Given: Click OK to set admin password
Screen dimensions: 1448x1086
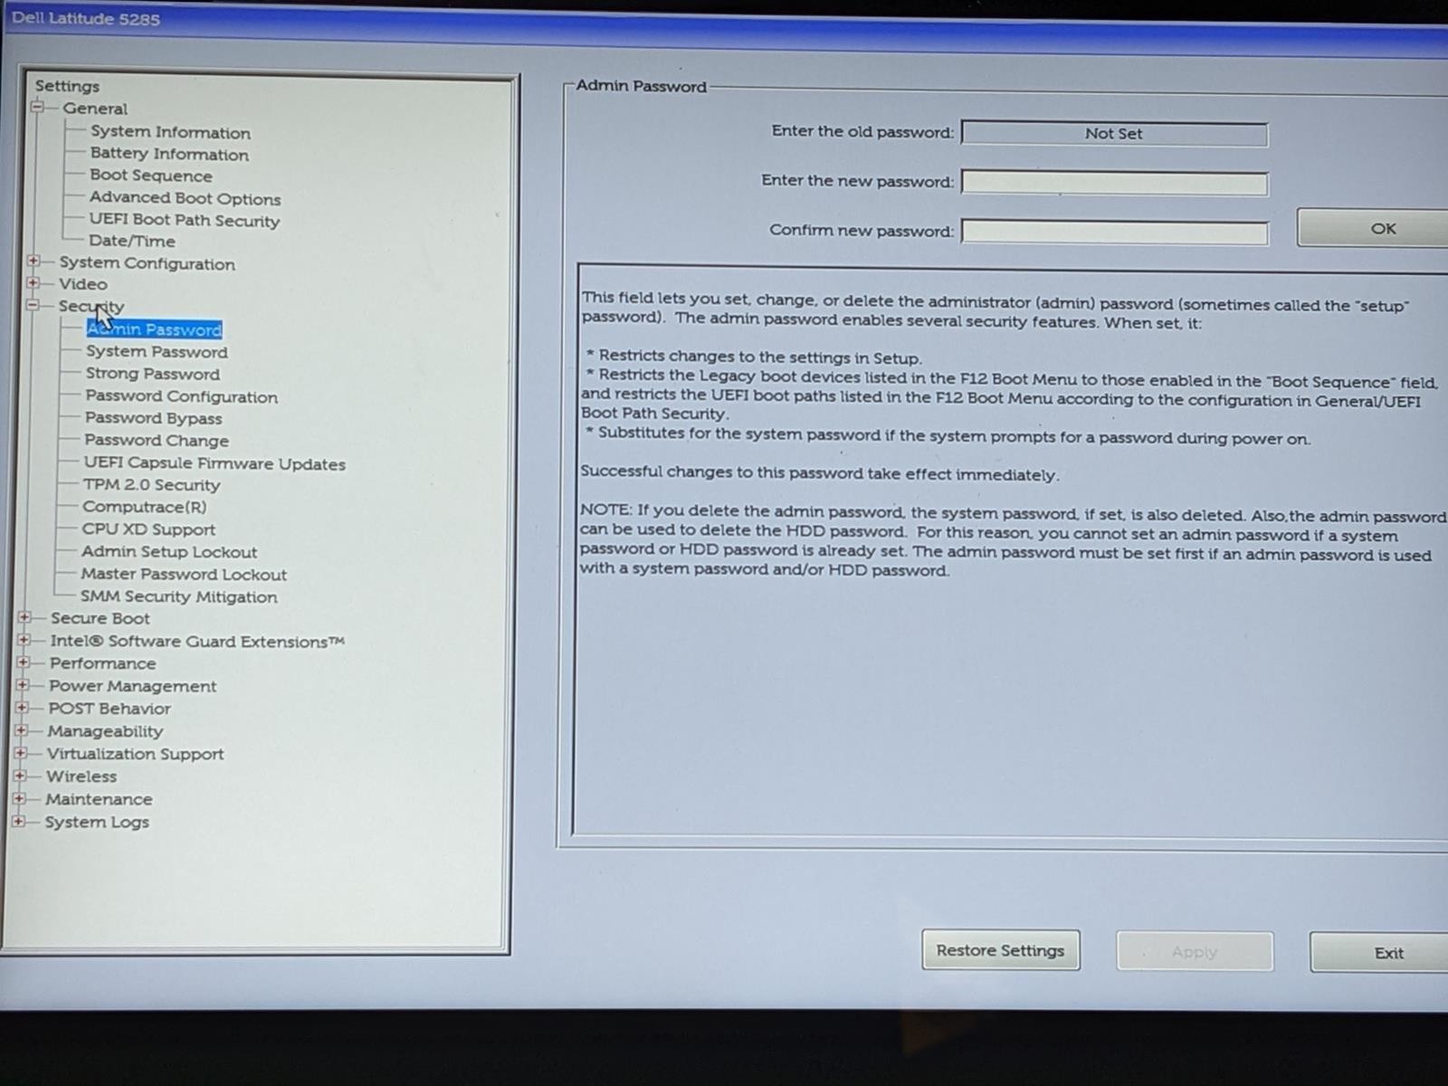Looking at the screenshot, I should coord(1374,228).
